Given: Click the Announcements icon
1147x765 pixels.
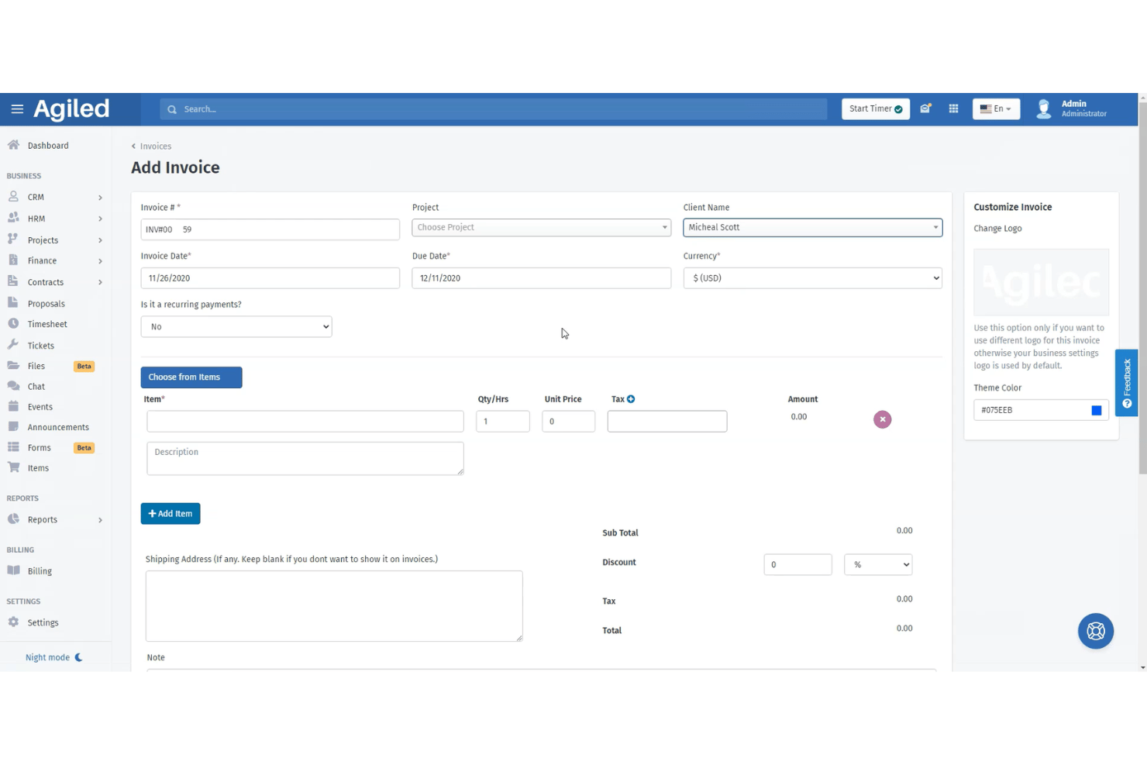Looking at the screenshot, I should point(13,426).
